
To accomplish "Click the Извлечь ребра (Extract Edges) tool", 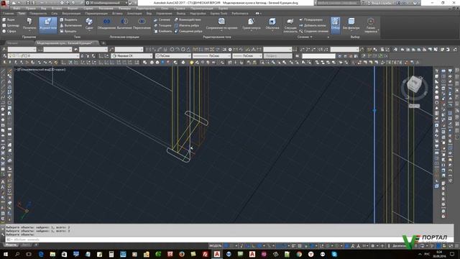I will click(x=187, y=26).
